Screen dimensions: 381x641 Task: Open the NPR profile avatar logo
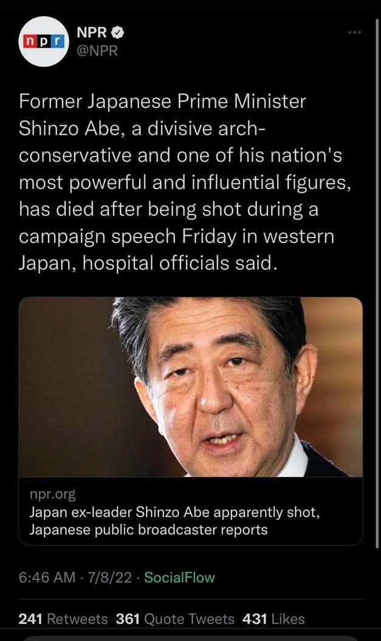click(44, 41)
